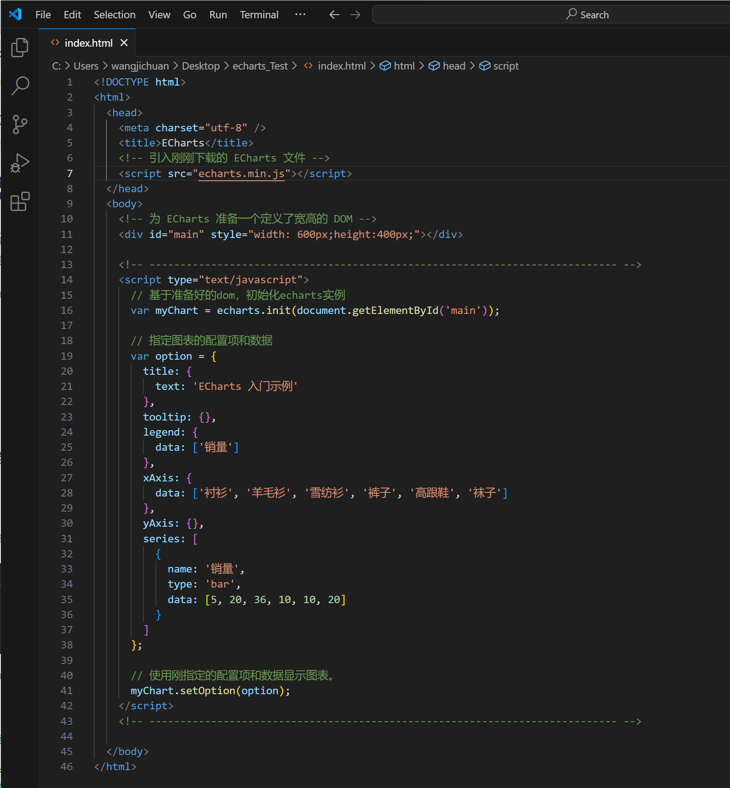Open the View menu
730x788 pixels.
pos(159,15)
